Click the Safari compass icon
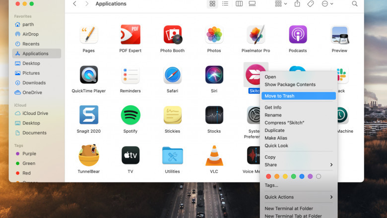This screenshot has width=387, height=218. pos(172,75)
